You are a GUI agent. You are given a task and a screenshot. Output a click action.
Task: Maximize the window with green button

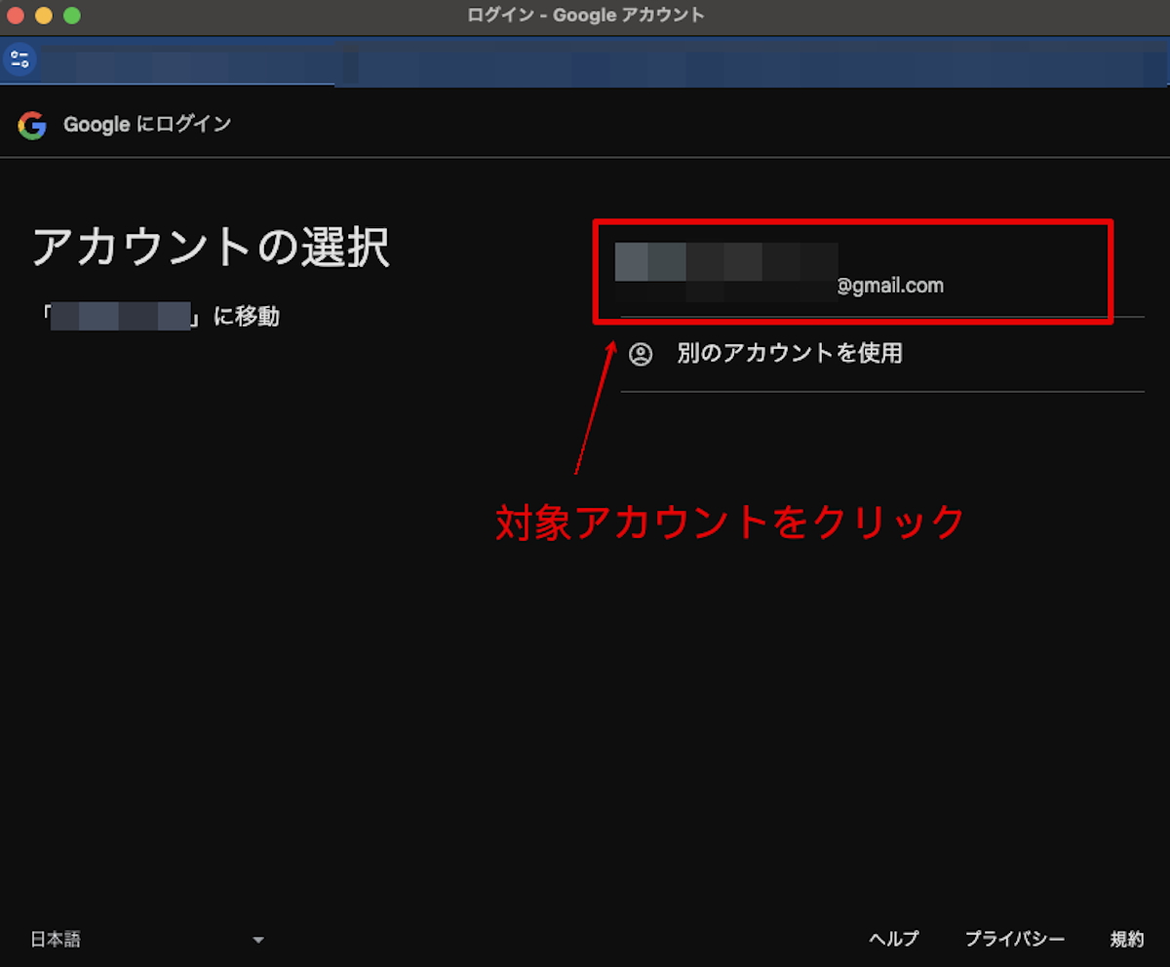pos(72,16)
